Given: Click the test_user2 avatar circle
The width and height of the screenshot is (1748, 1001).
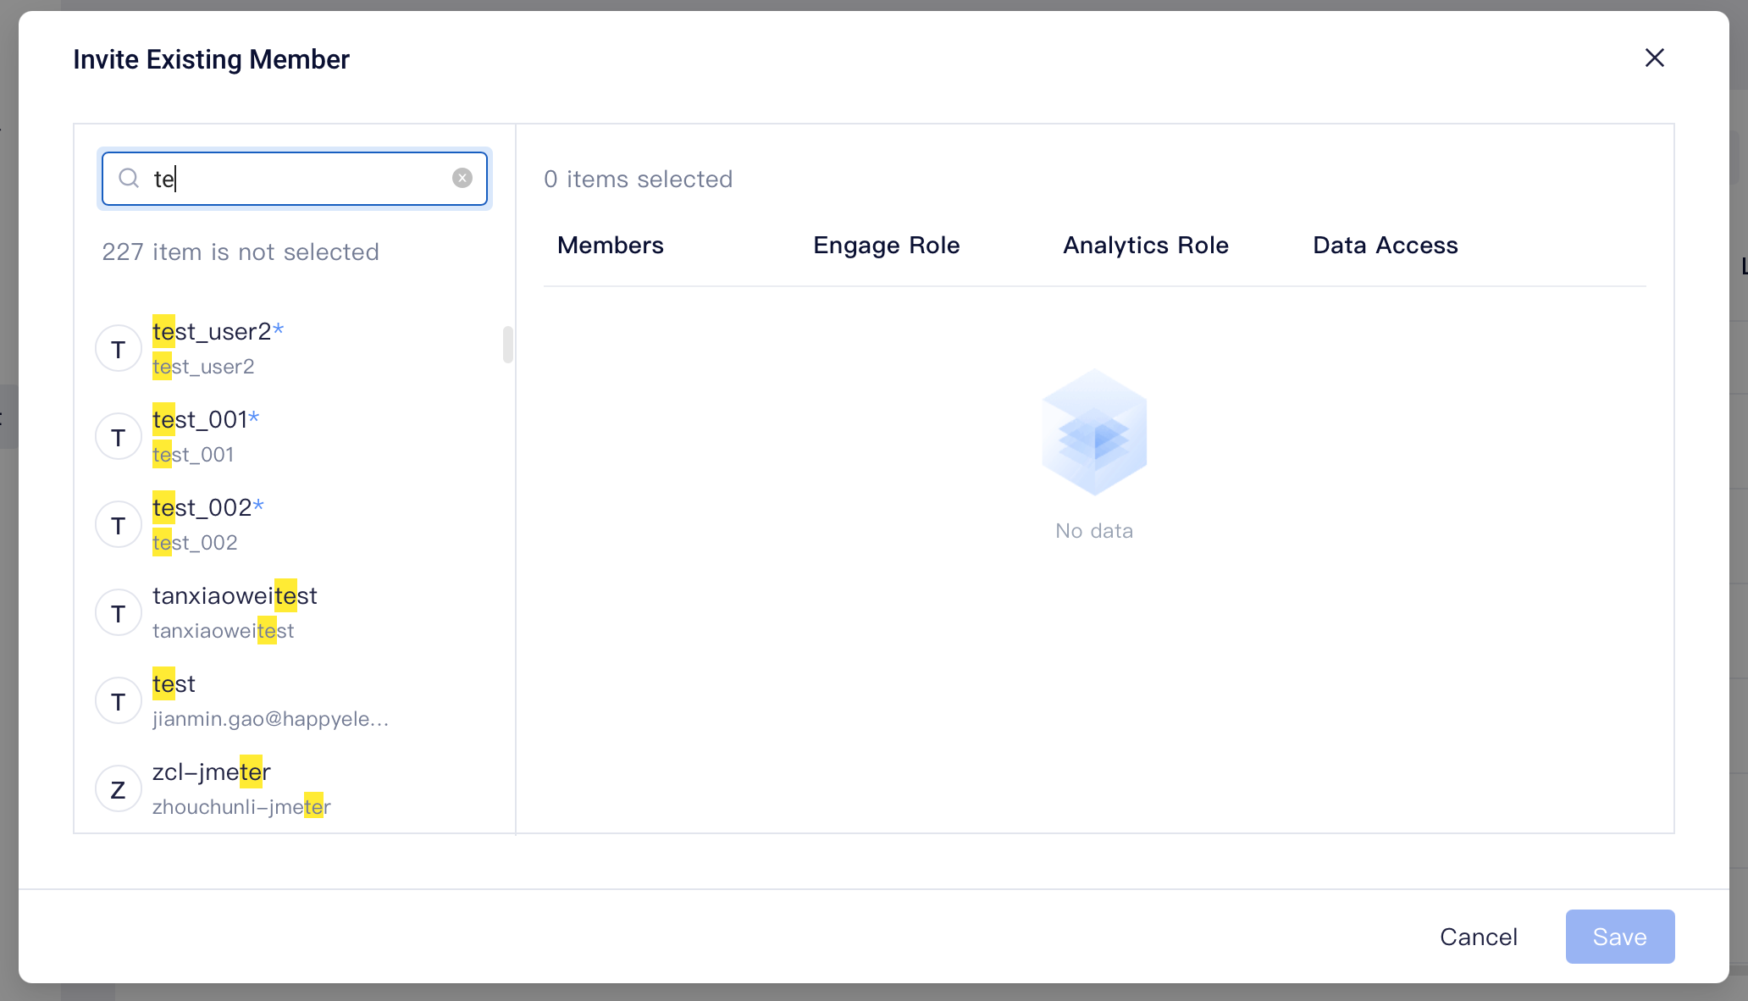Looking at the screenshot, I should 119,348.
